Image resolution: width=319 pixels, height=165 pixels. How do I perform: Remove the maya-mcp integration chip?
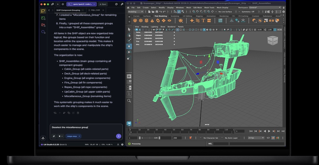[79, 136]
